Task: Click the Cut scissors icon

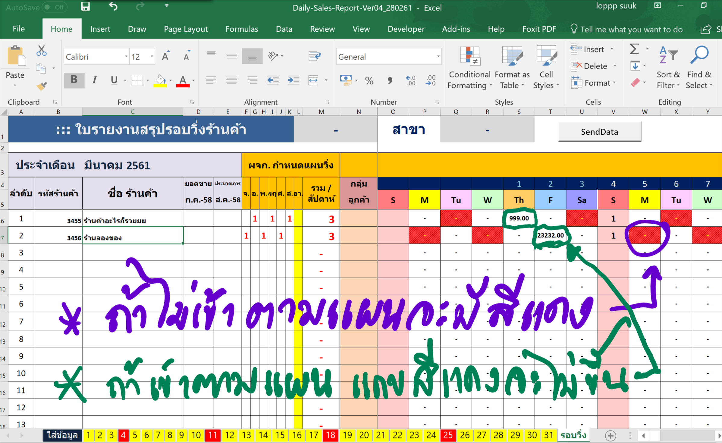Action: tap(41, 50)
